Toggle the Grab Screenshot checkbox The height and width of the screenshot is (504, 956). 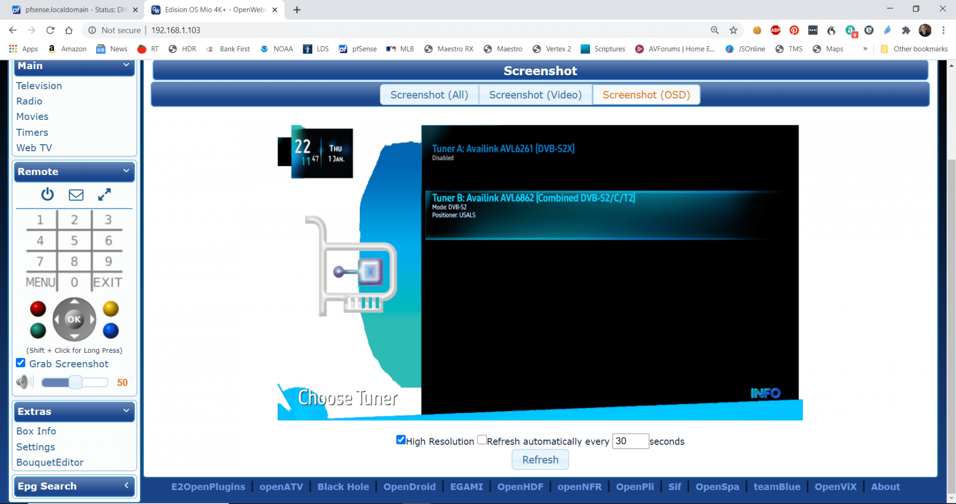click(20, 363)
